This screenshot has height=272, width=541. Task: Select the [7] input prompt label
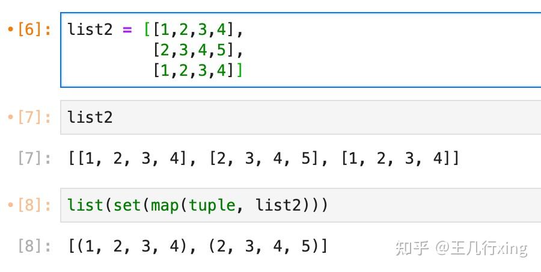coord(34,117)
